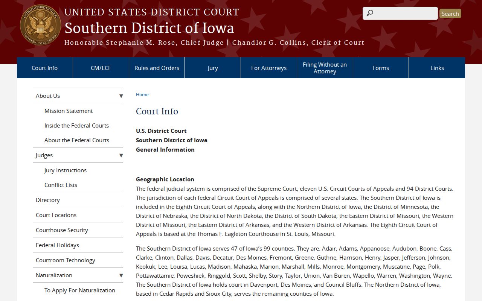Click the magnifying glass search icon
This screenshot has height=301, width=482.
[370, 13]
